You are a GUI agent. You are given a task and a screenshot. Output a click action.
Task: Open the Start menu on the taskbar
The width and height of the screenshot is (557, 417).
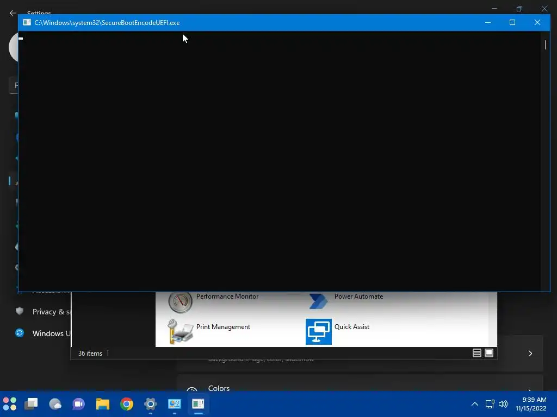click(x=10, y=404)
